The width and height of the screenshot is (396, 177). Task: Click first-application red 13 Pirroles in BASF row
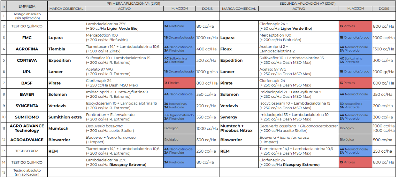coord(179,83)
